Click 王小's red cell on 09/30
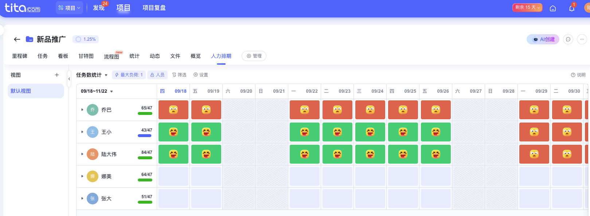590x216 pixels. pos(567,132)
